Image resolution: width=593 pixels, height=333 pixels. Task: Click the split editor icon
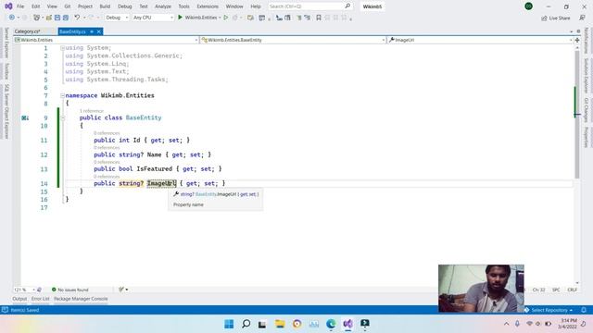coord(577,40)
